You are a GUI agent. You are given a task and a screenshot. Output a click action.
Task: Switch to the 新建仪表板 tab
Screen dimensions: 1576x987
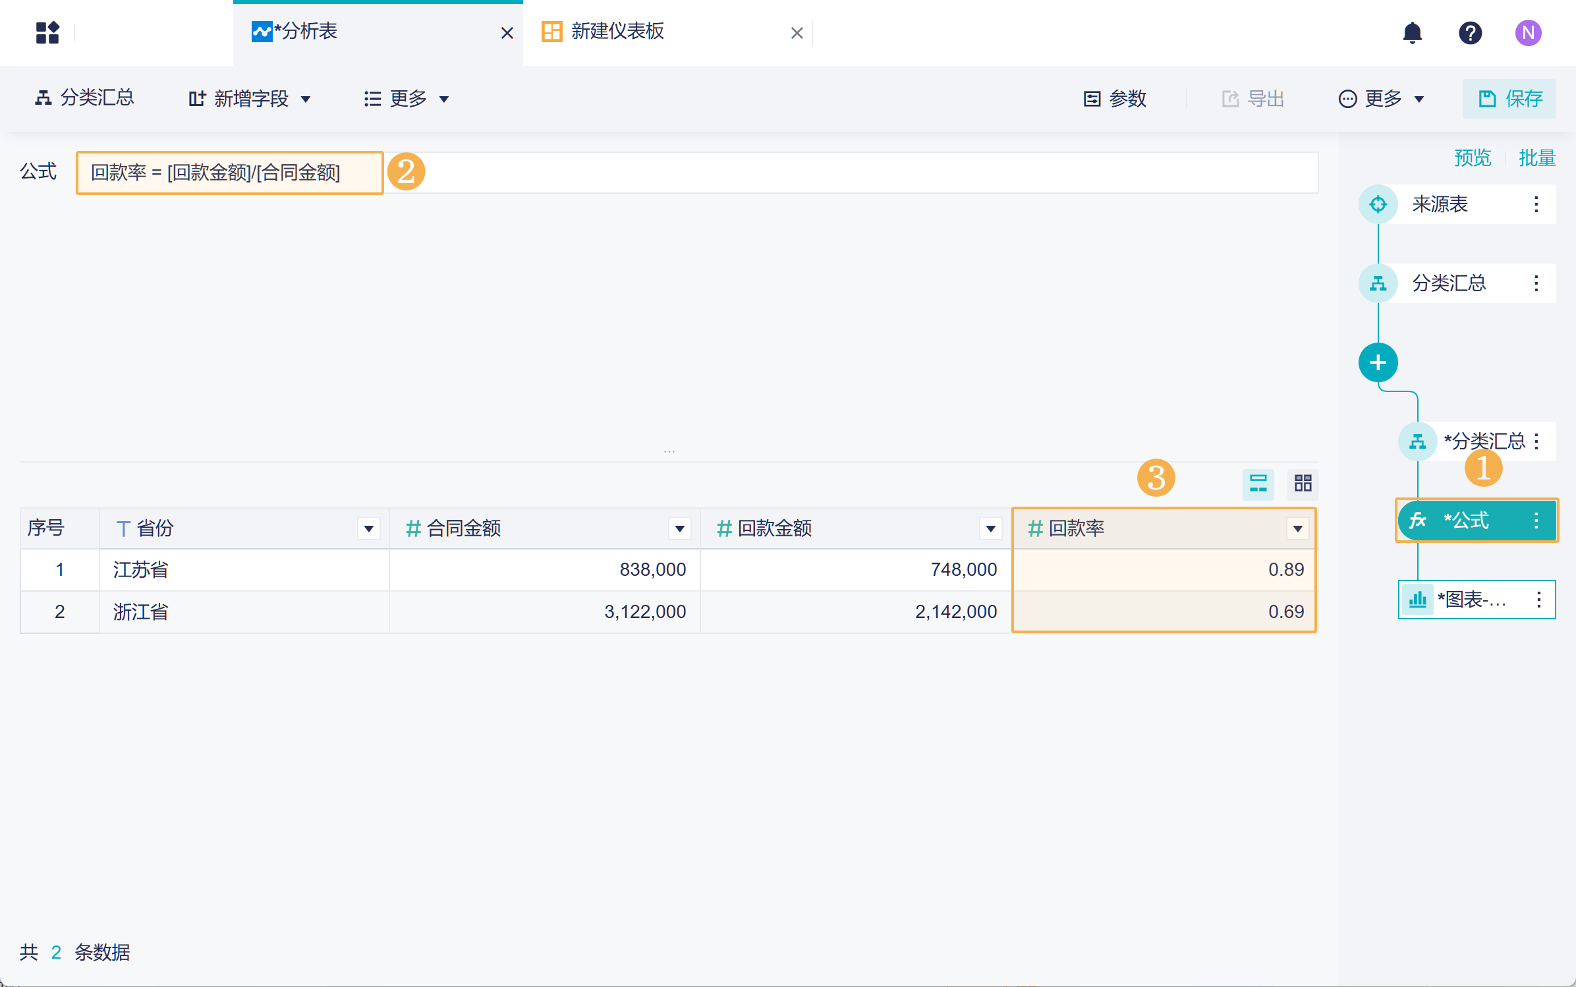click(x=617, y=32)
